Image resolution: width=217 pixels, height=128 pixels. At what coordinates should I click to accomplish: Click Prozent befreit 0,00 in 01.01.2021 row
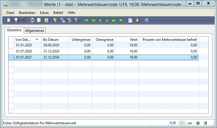point(169,57)
